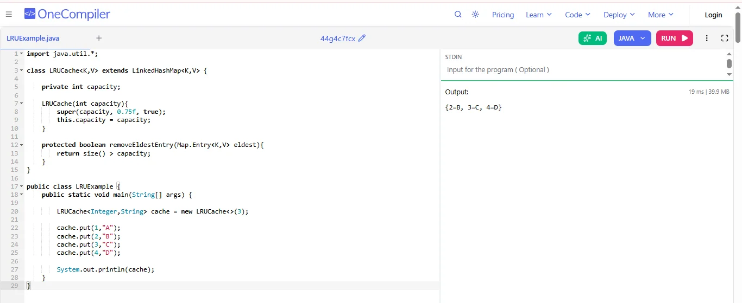
Task: Run the program with RUN button
Action: pyautogui.click(x=675, y=38)
